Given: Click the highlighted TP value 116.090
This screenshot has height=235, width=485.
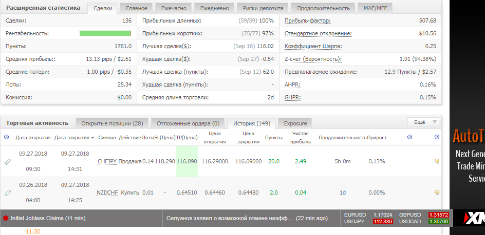Looking at the screenshot, I should point(187,161).
